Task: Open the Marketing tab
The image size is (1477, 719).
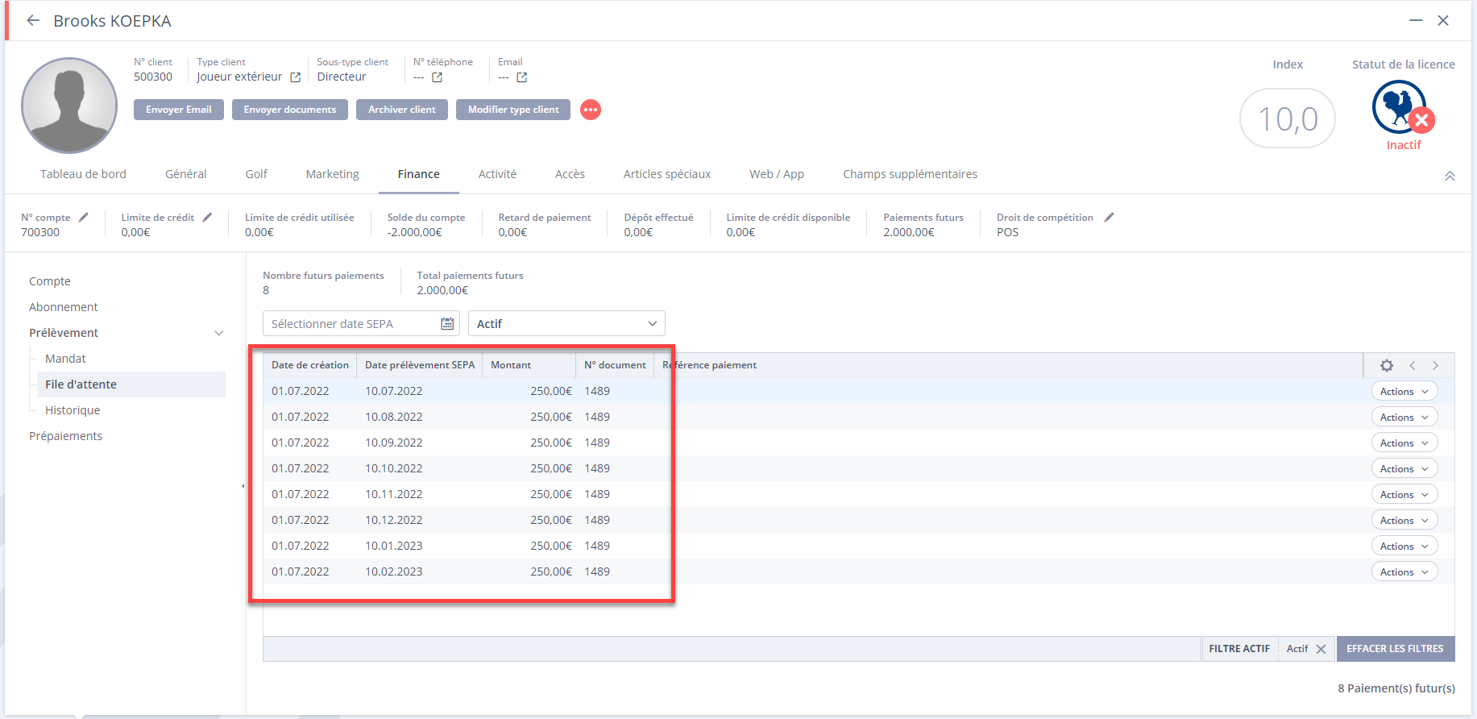Action: [x=332, y=174]
